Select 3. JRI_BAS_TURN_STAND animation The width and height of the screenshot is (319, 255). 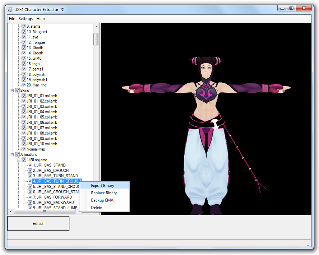(56, 176)
